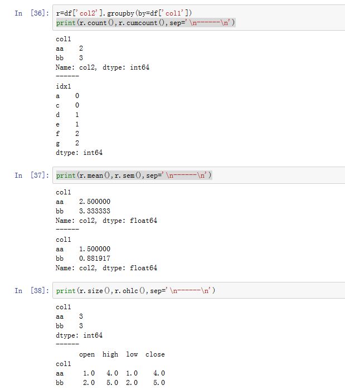345x390 pixels.
Task: Focus the r.size() code cell
Action: coord(195,291)
